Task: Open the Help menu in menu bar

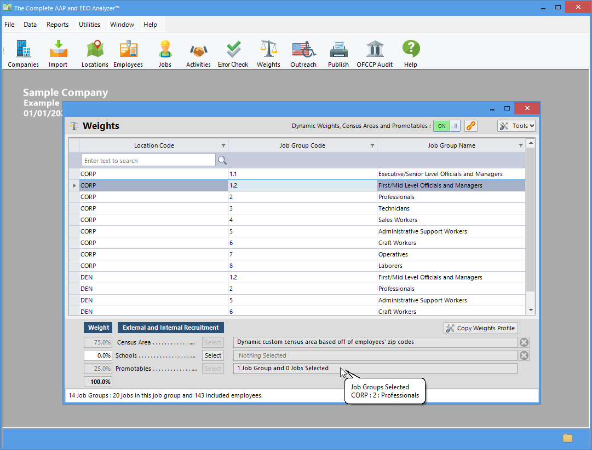Action: 150,25
